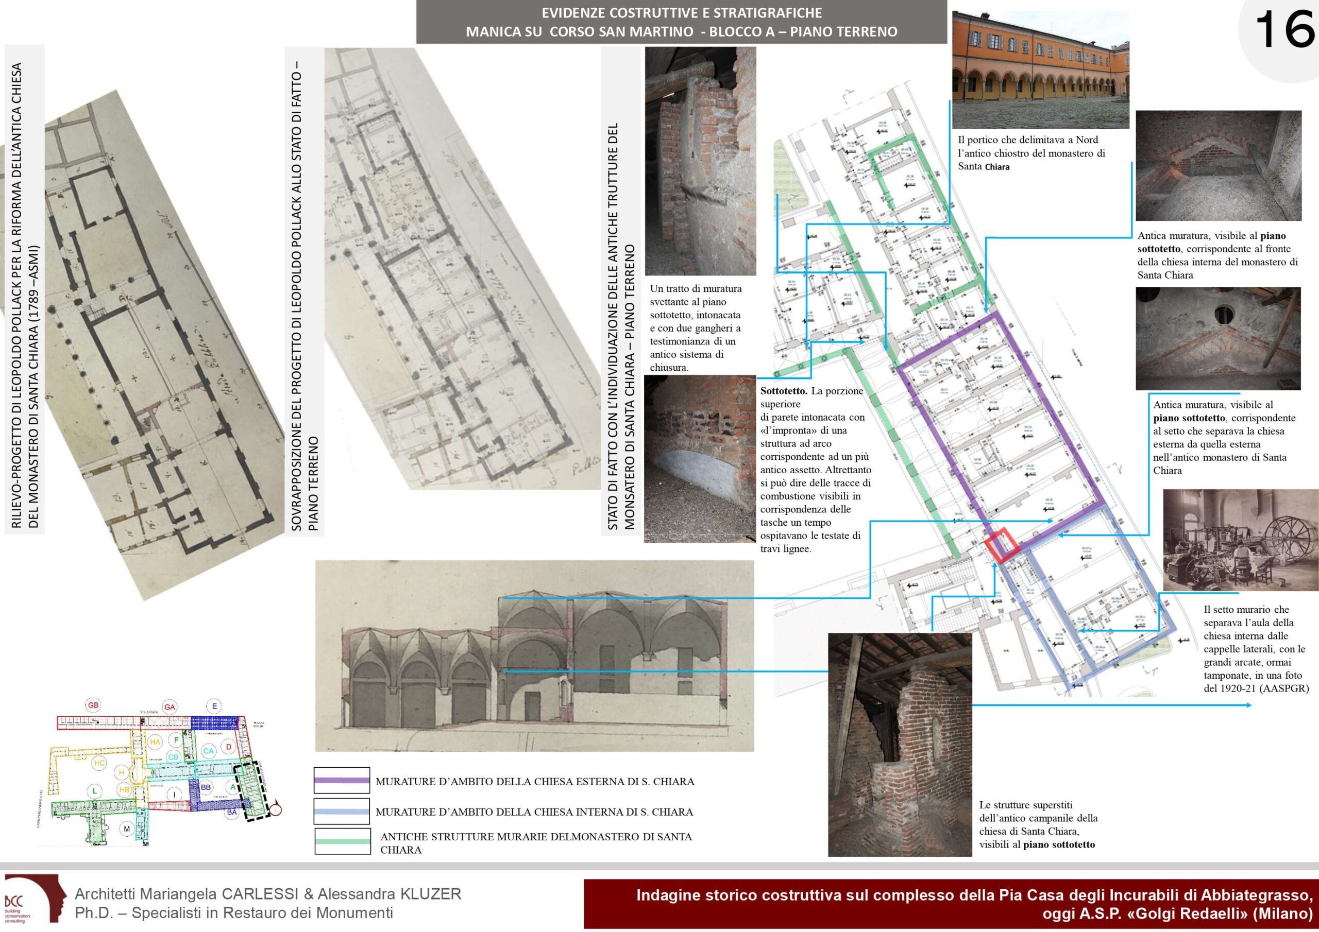Click the overlay plan of Pollack project

[x=463, y=268]
